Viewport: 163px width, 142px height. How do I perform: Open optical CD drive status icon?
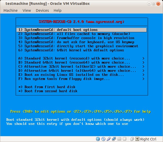tap(103, 139)
